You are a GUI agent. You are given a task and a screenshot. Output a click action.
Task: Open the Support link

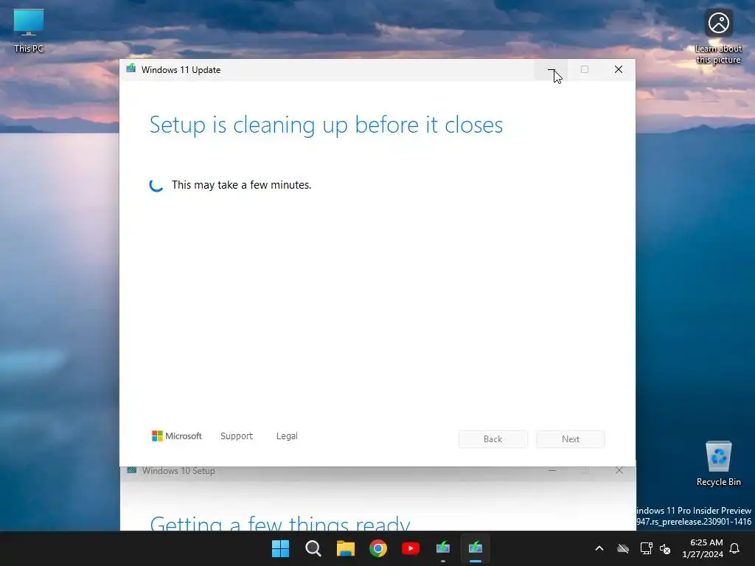pyautogui.click(x=237, y=436)
